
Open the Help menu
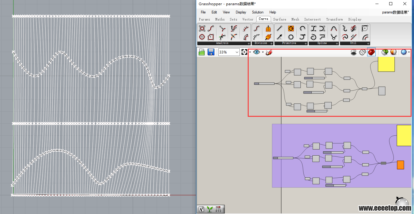point(273,12)
